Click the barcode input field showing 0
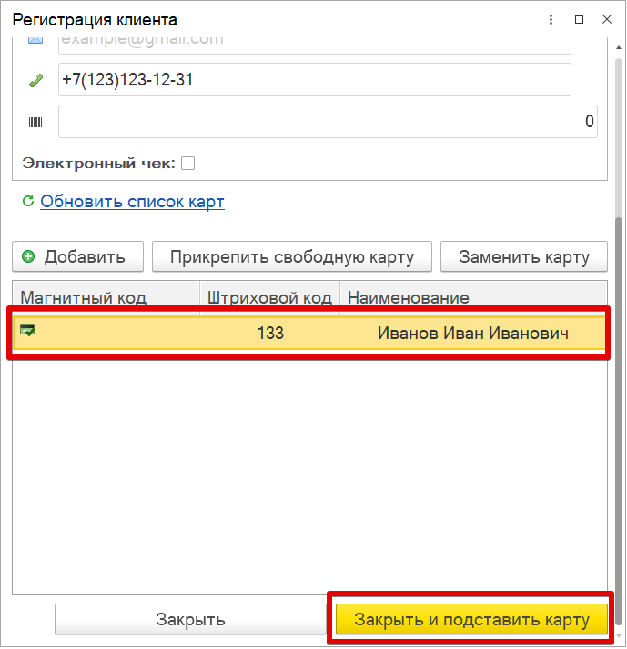This screenshot has height=649, width=627. (x=328, y=121)
